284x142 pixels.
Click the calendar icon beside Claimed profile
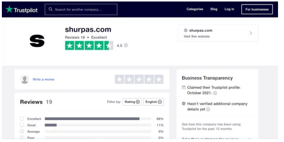(184, 87)
